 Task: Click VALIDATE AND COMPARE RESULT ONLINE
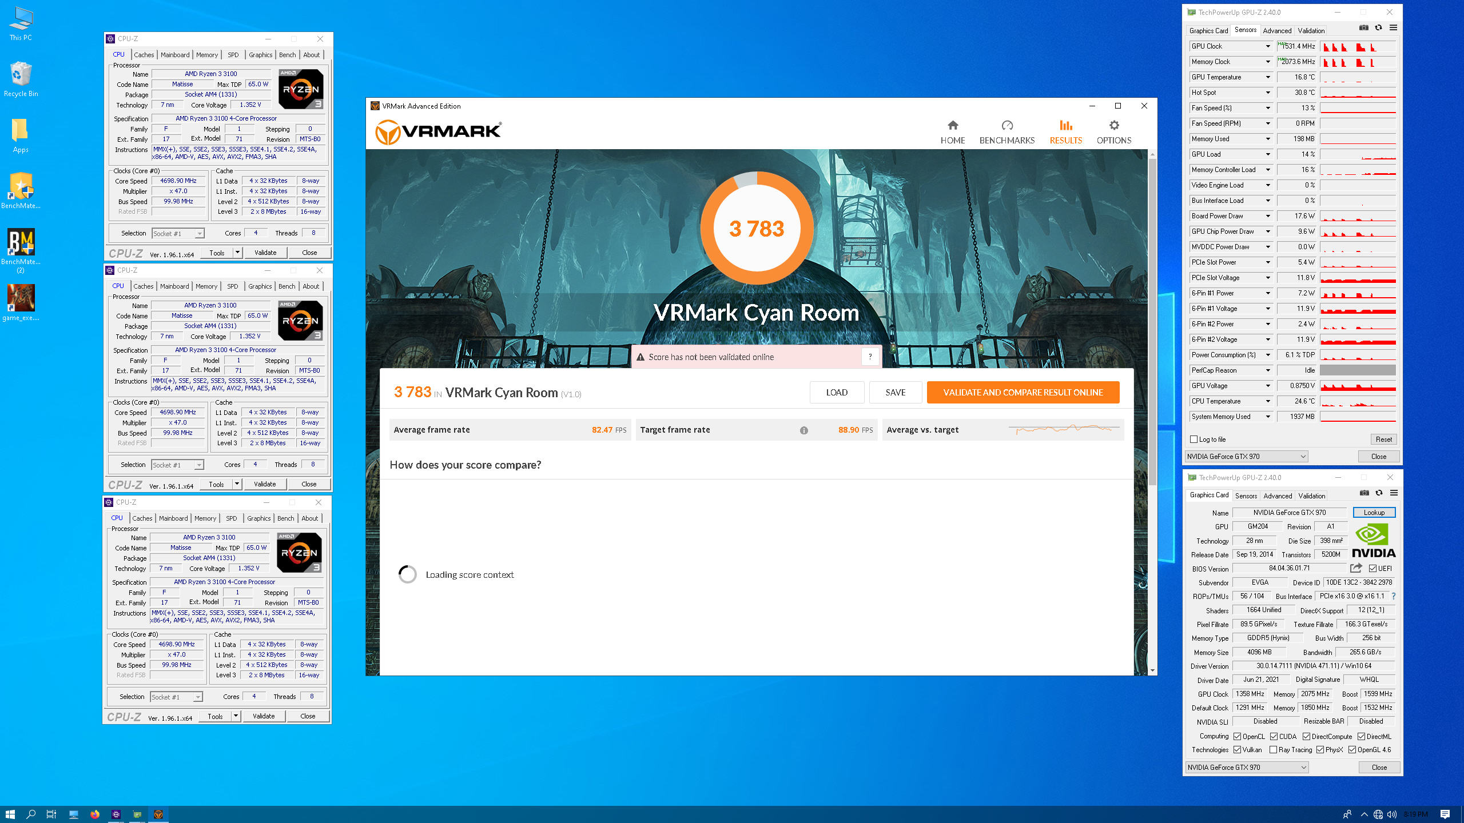pos(1023,393)
